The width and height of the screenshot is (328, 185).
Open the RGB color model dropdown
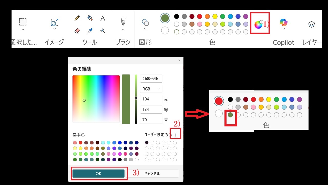tap(151, 89)
